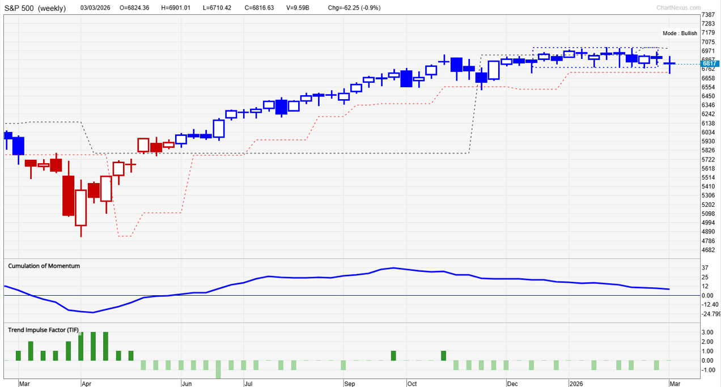Click the open value O=6824.36
The height and width of the screenshot is (387, 721).
pos(134,7)
